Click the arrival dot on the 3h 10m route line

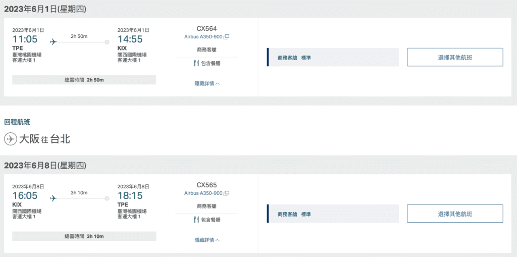point(107,198)
